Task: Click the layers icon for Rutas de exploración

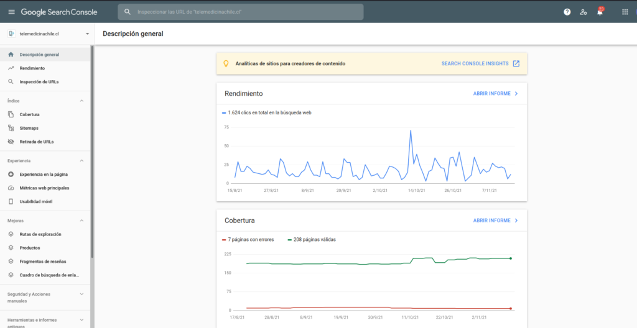Action: point(11,234)
